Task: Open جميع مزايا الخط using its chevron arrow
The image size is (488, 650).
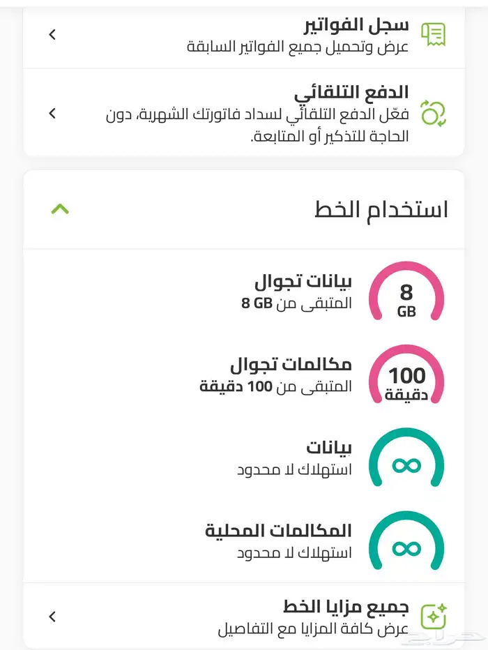Action: pos(52,617)
